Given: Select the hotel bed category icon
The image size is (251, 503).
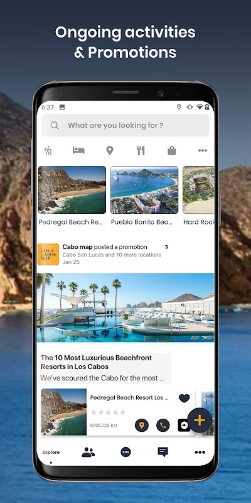Looking at the screenshot, I should pos(79,150).
